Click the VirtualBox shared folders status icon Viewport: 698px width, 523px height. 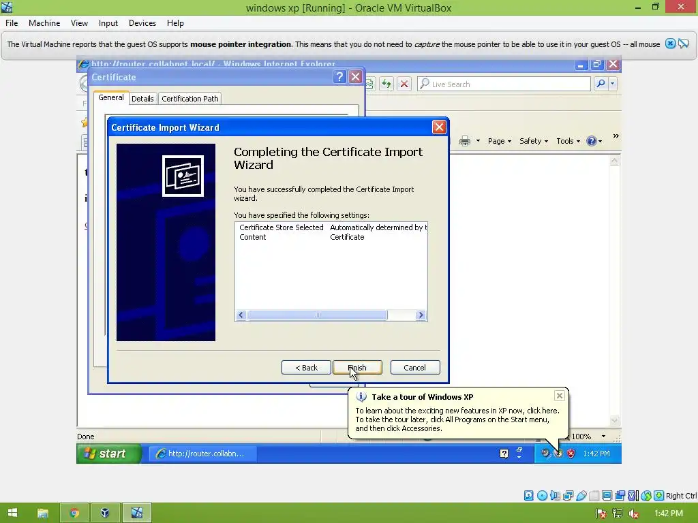[594, 496]
